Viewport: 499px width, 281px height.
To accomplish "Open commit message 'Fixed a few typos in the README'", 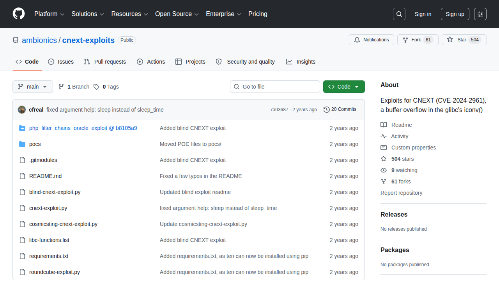I will coord(201,176).
